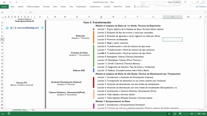207x116 pixels.
Task: Add a new sheet with plus icon
Action: pyautogui.click(x=33, y=110)
